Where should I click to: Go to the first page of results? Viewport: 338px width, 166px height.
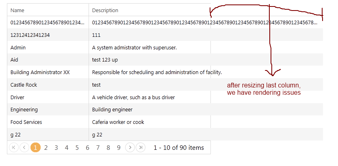13,148
